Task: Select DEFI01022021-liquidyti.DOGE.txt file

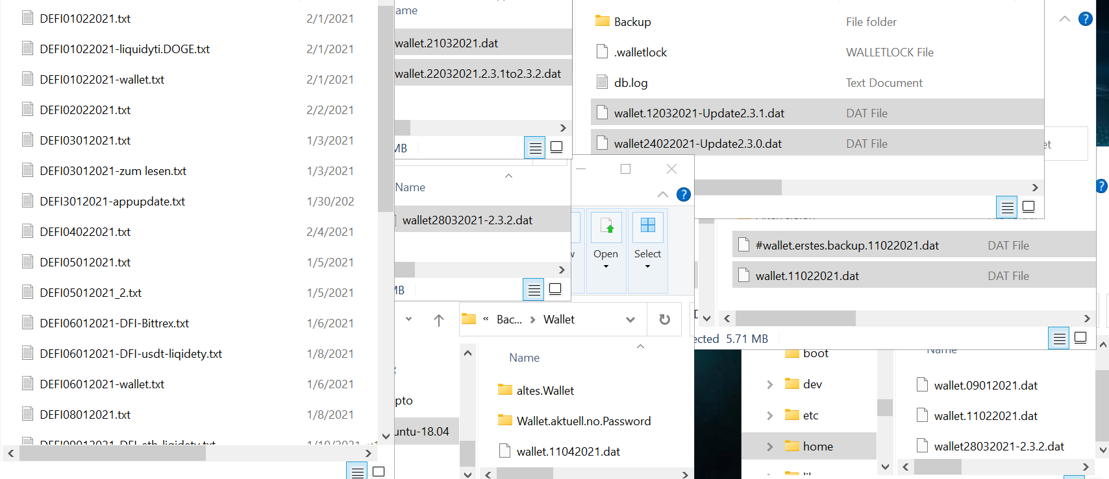Action: point(125,49)
